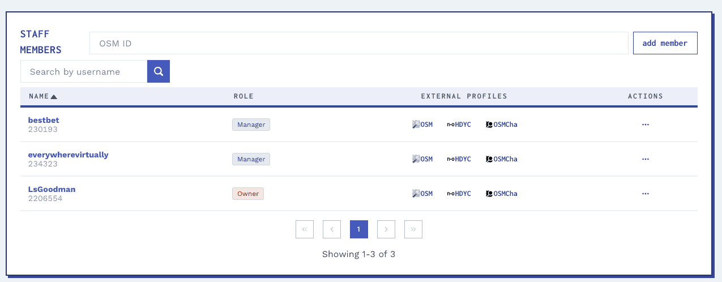Open bestbet's OSMCha profile link

(502, 125)
